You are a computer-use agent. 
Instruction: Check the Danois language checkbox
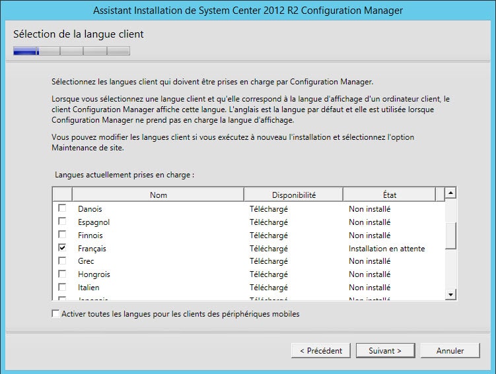coord(62,208)
